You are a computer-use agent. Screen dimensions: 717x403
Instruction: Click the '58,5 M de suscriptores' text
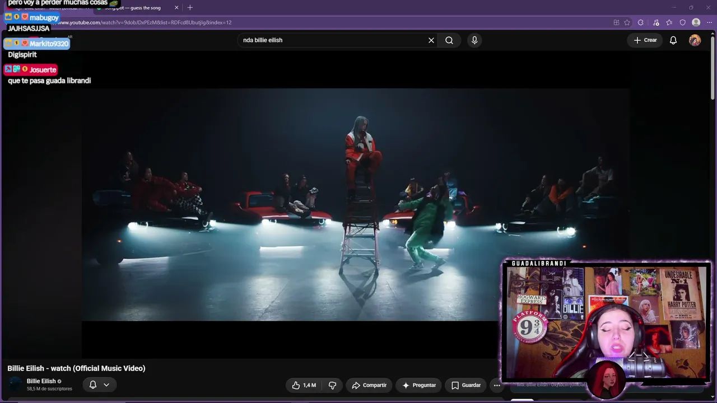49,389
